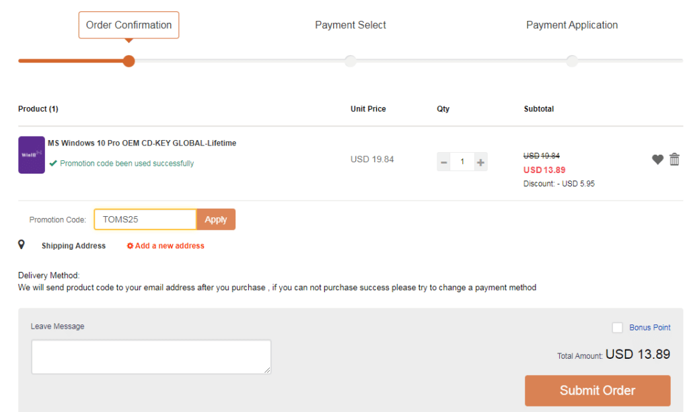Click the struck-through original price USD 19.84
The height and width of the screenshot is (412, 689).
542,156
